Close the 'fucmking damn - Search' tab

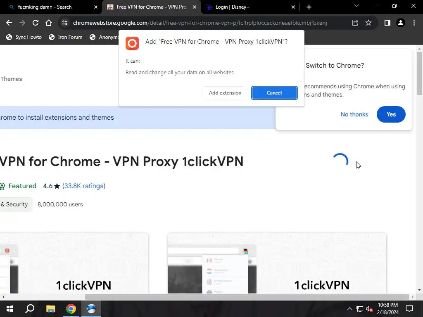click(x=96, y=7)
